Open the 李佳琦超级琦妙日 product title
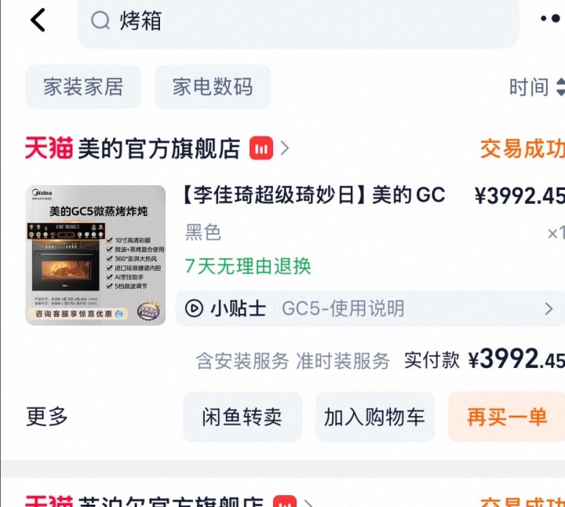The image size is (565, 507). (x=313, y=195)
